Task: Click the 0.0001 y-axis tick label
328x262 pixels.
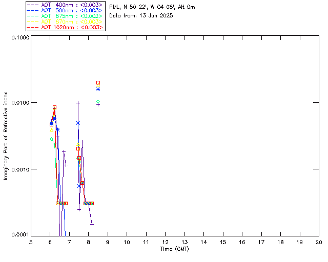Action: [x=20, y=235]
